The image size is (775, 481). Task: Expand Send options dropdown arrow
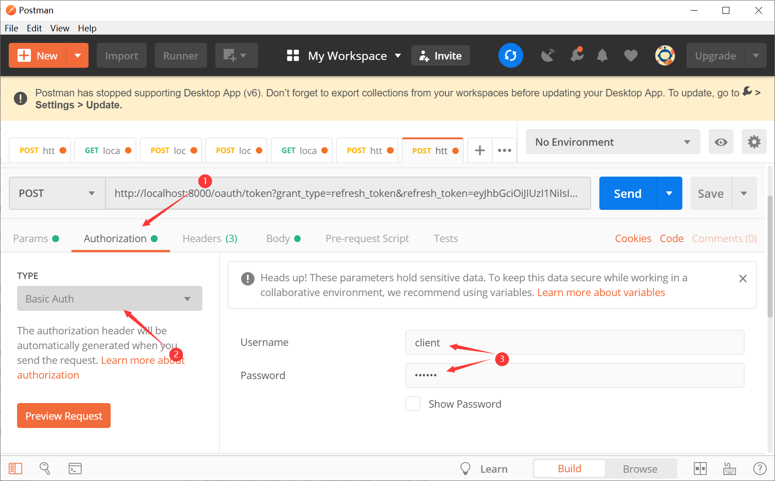pyautogui.click(x=669, y=193)
